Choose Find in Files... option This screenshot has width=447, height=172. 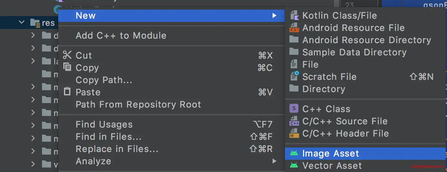[x=109, y=137]
